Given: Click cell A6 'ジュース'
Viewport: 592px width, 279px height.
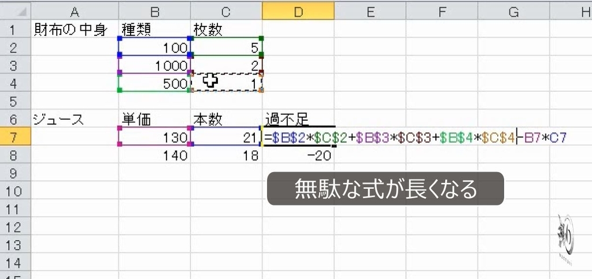Looking at the screenshot, I should [75, 120].
